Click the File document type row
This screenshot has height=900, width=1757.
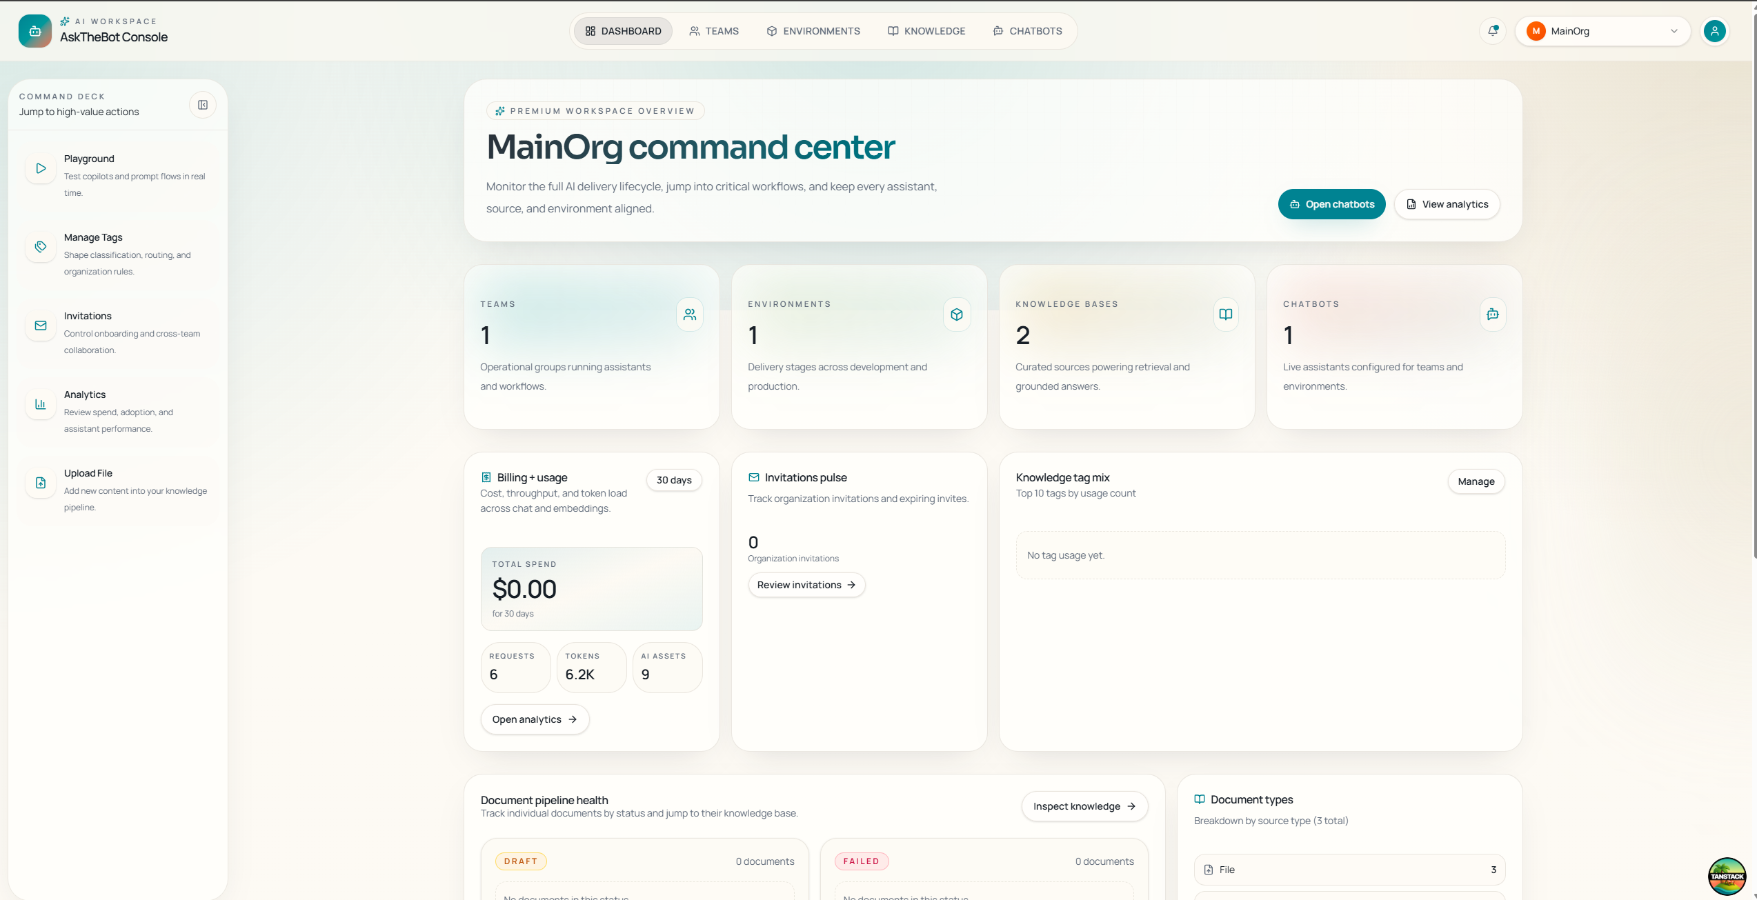[1349, 870]
